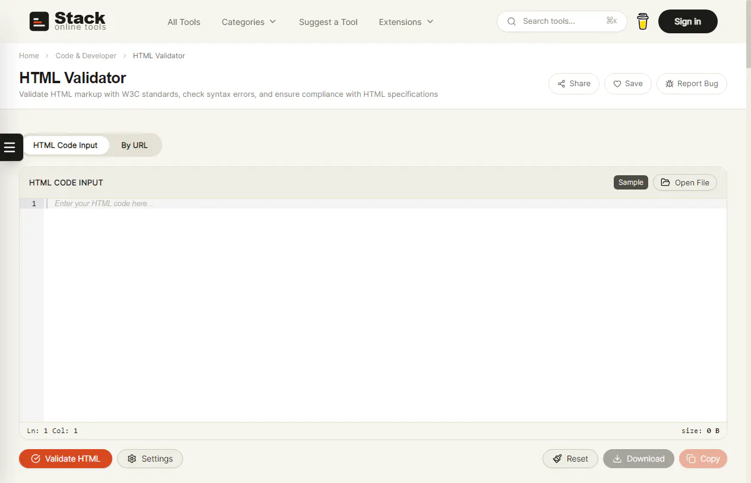Share the HTML Validator tool
Screen dimensions: 751x483
click(574, 84)
